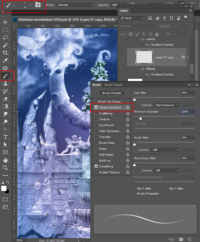Select the Layers panel tab

[124, 11]
